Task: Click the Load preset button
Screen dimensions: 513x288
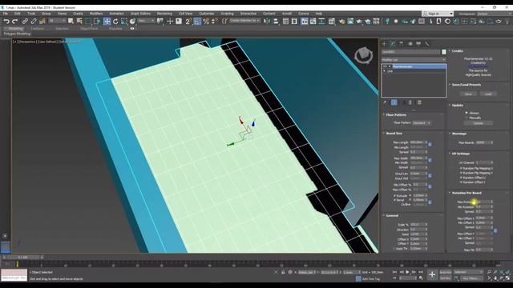Action: pos(488,94)
